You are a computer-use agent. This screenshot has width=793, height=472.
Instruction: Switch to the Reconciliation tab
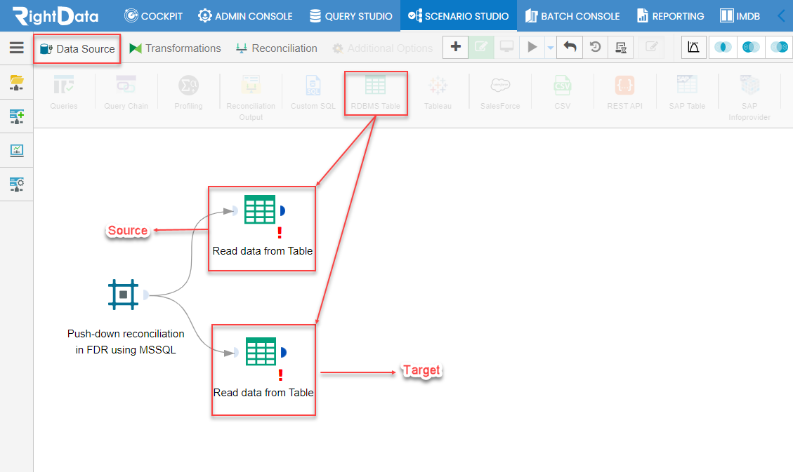click(277, 48)
